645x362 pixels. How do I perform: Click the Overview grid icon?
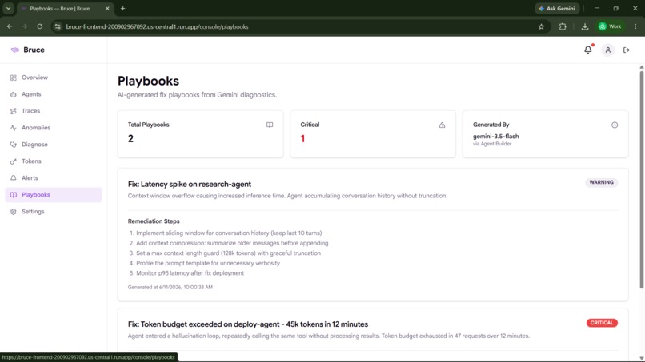point(13,78)
